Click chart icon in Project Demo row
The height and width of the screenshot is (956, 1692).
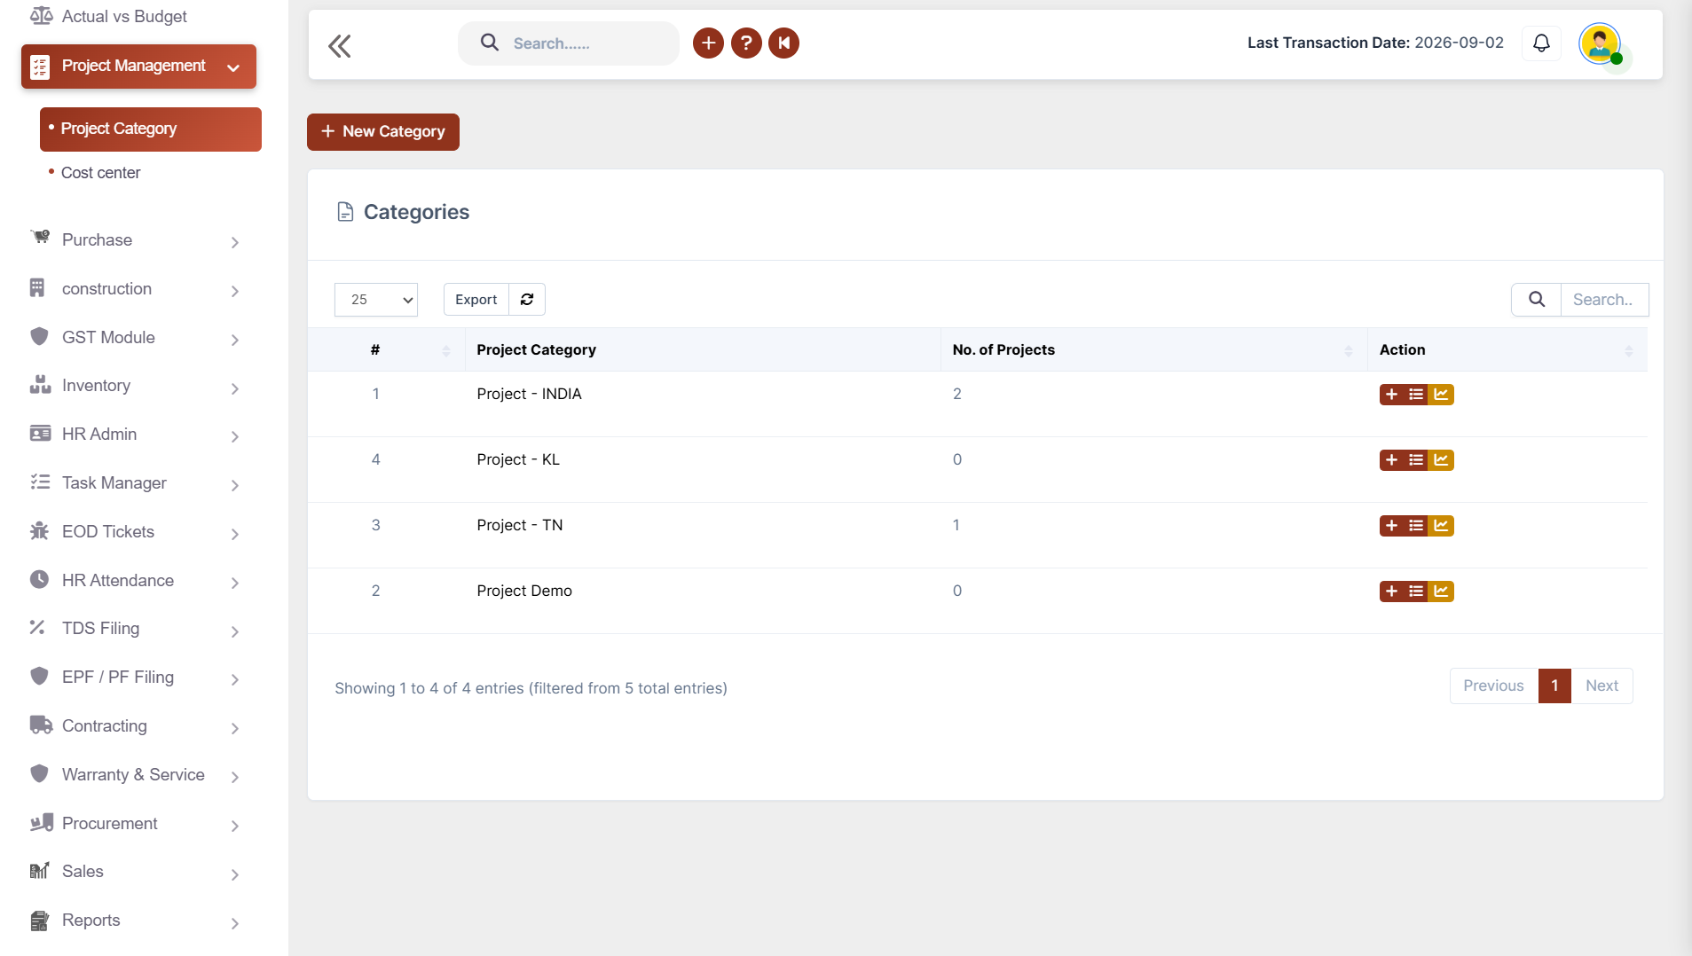click(1441, 592)
